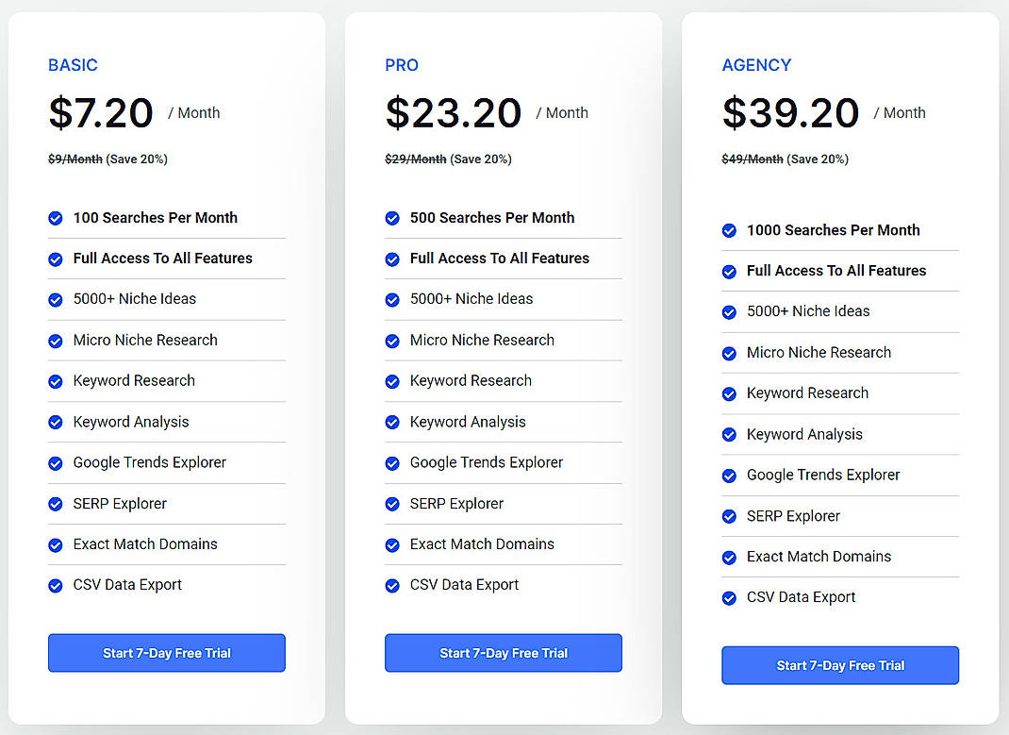Screen dimensions: 1009x735
Task: Start the 7-Day Free Trial for BASIC
Action: pos(166,653)
